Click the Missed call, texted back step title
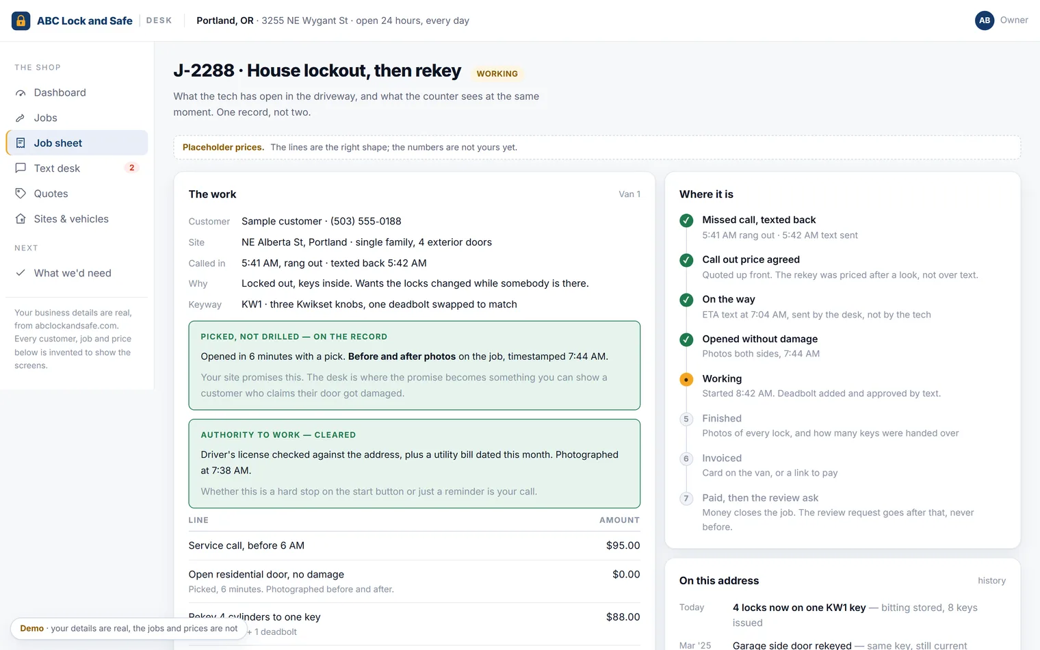This screenshot has height=650, width=1040. [x=759, y=220]
